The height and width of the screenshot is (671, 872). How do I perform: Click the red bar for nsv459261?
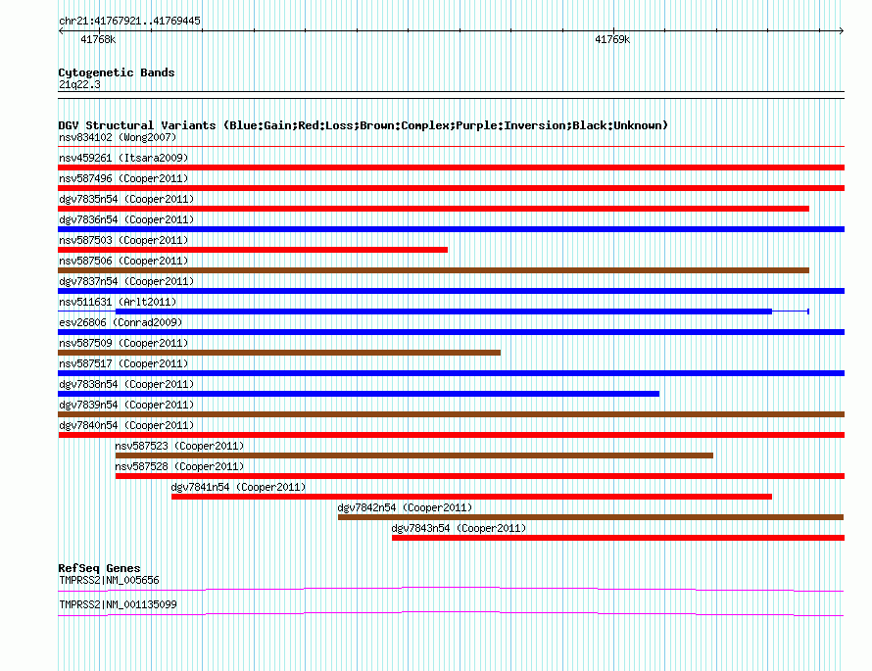click(451, 168)
